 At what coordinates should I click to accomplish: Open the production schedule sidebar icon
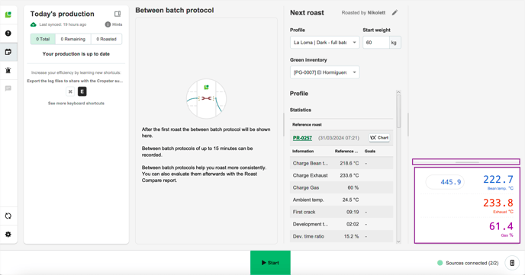click(8, 52)
